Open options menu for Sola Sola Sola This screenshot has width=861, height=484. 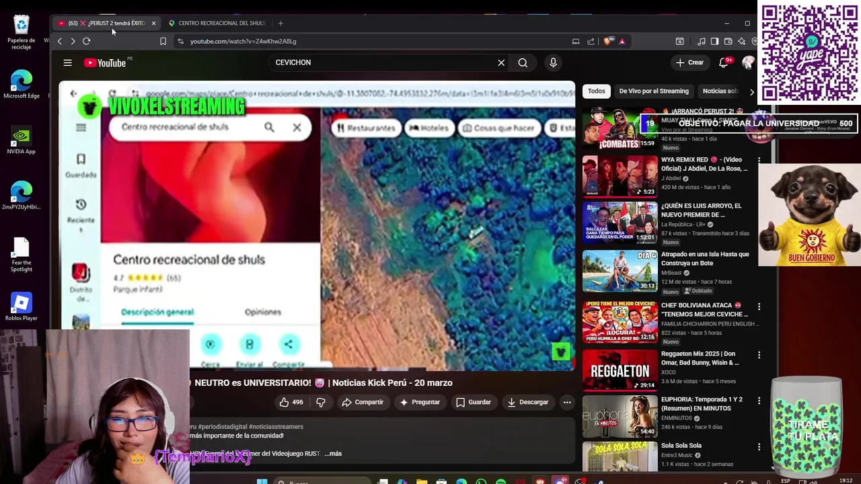pos(759,447)
